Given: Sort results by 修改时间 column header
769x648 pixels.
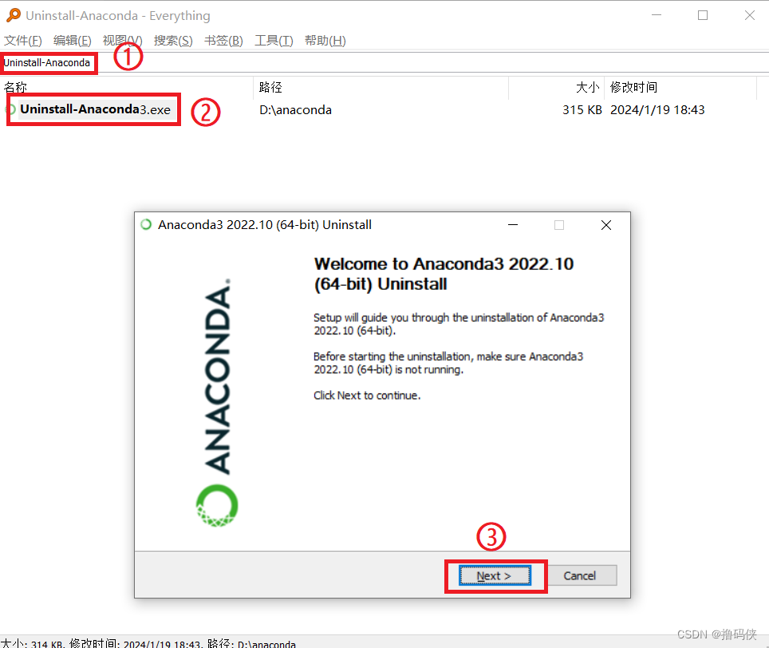Looking at the screenshot, I should point(680,87).
